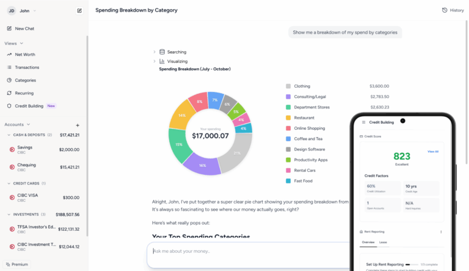Image resolution: width=469 pixels, height=271 pixels.
Task: Open Net Worth view
Action: coord(24,54)
